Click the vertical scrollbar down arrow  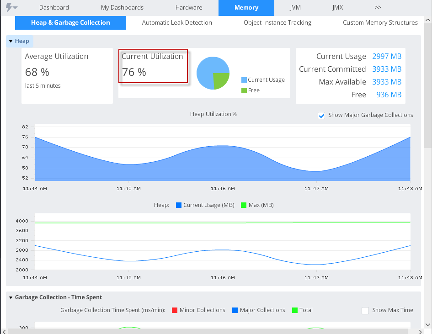point(428,324)
